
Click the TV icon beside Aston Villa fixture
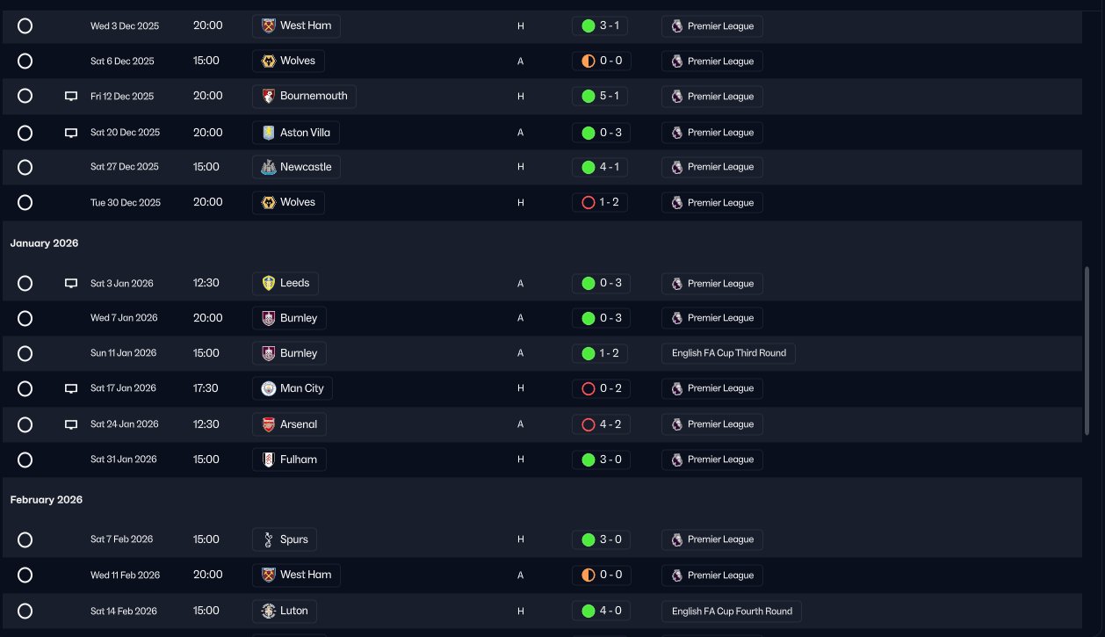tap(71, 133)
